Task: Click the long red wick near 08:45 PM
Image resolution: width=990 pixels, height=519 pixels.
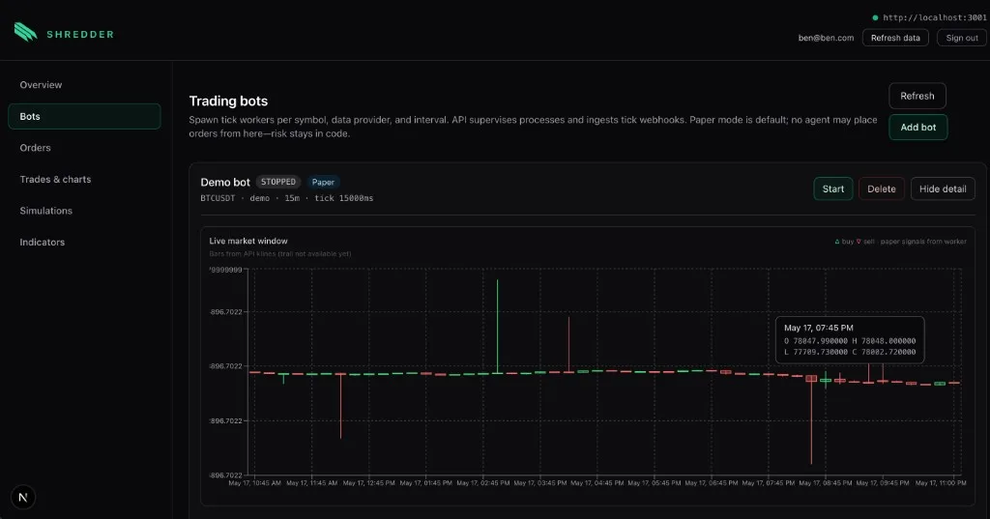Action: [x=811, y=421]
